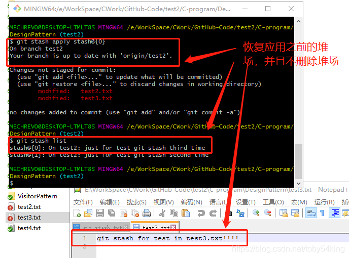This screenshot has width=349, height=258.
Task: Click the terminal scrollbar thumb
Action: (x=298, y=162)
